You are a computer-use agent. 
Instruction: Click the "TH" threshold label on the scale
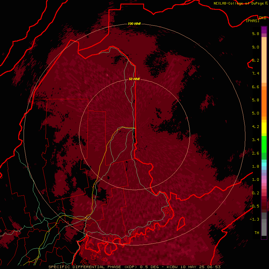[x=257, y=233]
